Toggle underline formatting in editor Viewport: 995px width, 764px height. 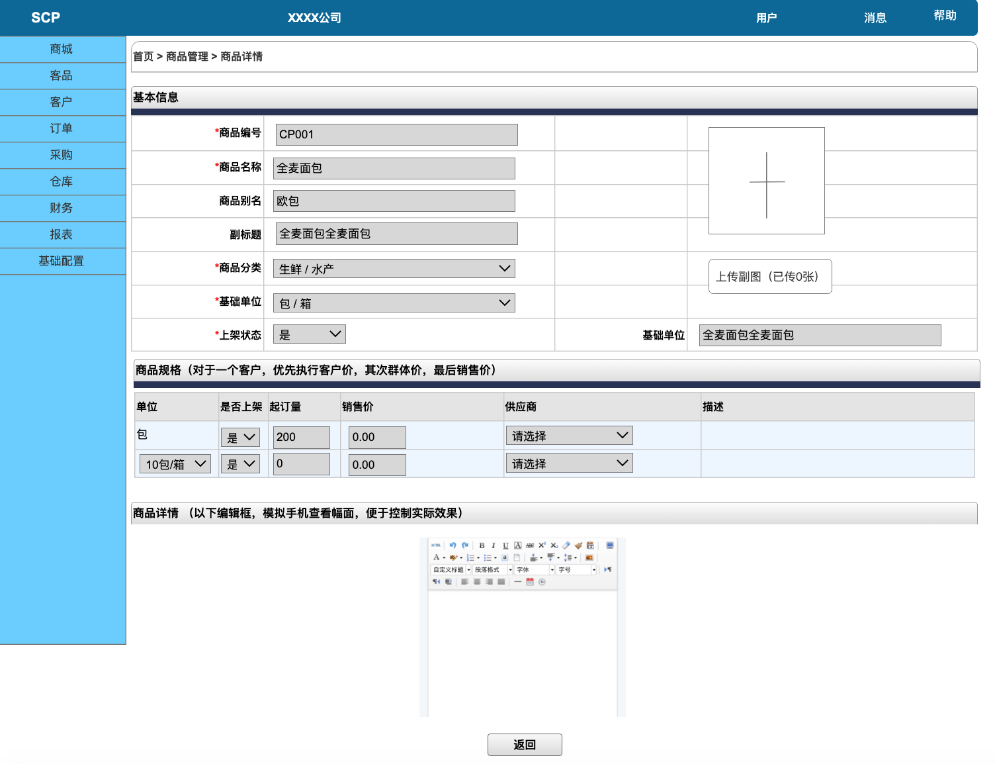[505, 546]
